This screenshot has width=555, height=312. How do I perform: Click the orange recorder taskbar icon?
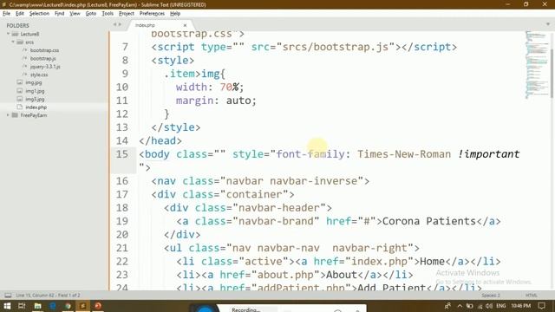pyautogui.click(x=98, y=306)
